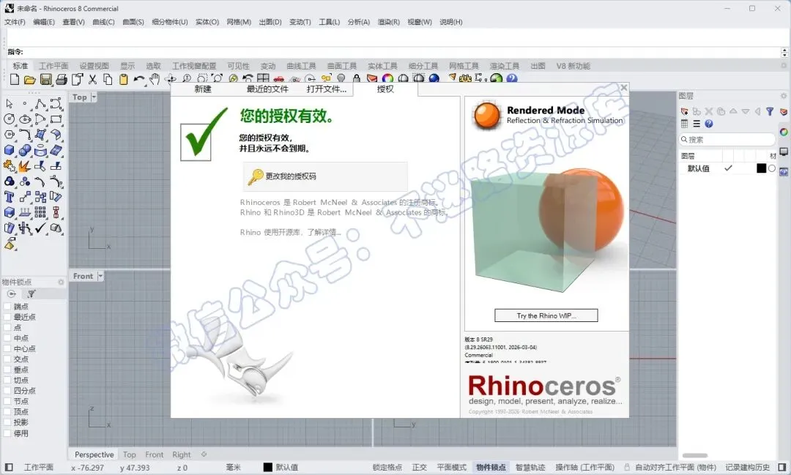Switch to the 最近的文件 tab
Viewport: 791px width, 475px height.
click(x=267, y=89)
